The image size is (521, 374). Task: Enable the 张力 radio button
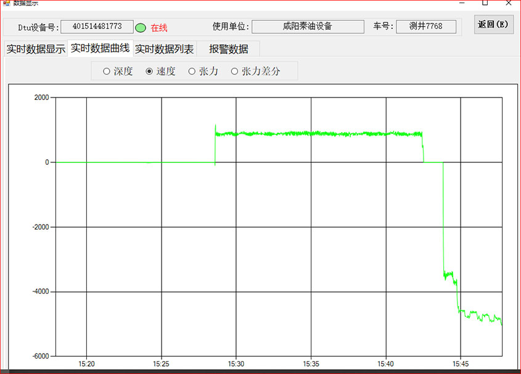(x=192, y=72)
